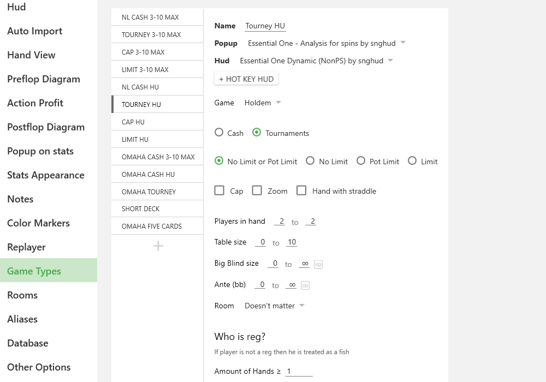The width and height of the screenshot is (546, 382).
Task: Open Rooms settings
Action: click(x=49, y=295)
